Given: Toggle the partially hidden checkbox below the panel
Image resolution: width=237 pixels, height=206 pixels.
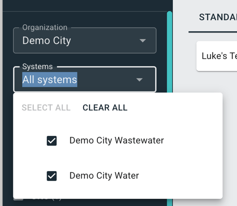Looking at the screenshot, I should point(18,200).
